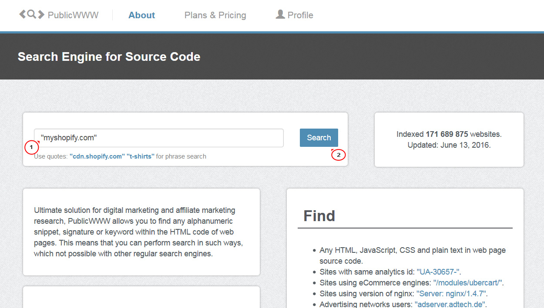Click the "Ultimate solution for digital marketing" paragraph
The height and width of the screenshot is (308, 544).
tap(138, 232)
